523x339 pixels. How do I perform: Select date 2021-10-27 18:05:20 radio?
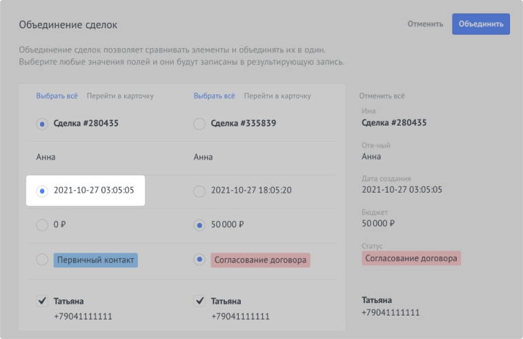(199, 191)
